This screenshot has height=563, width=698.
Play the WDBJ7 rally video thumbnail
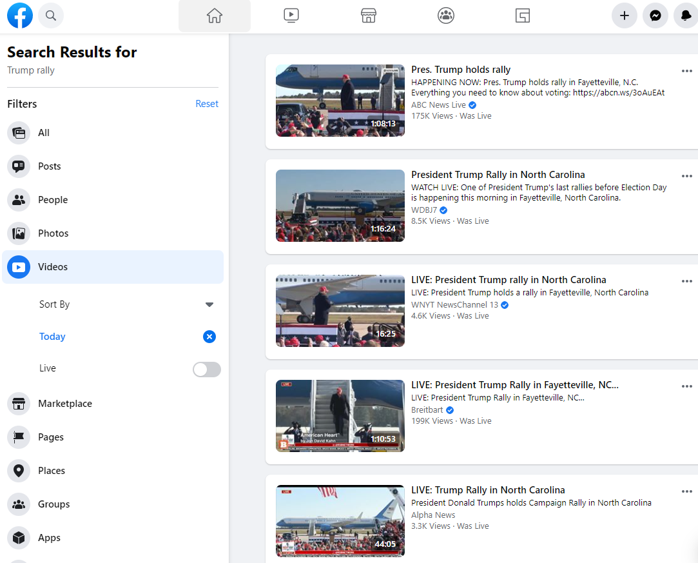click(x=340, y=205)
